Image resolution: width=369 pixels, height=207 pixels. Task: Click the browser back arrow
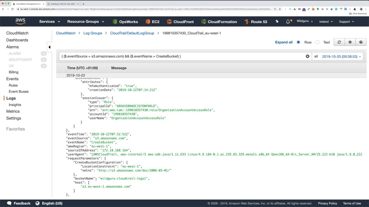(x=3, y=9)
